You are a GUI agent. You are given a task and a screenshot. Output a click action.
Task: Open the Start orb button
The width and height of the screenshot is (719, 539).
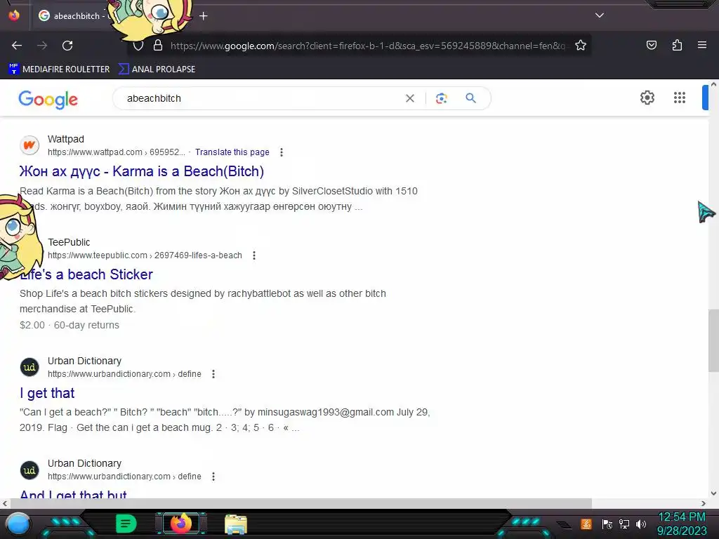coord(18,525)
